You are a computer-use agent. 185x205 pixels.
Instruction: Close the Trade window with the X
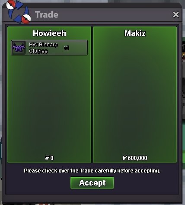pyautogui.click(x=176, y=15)
